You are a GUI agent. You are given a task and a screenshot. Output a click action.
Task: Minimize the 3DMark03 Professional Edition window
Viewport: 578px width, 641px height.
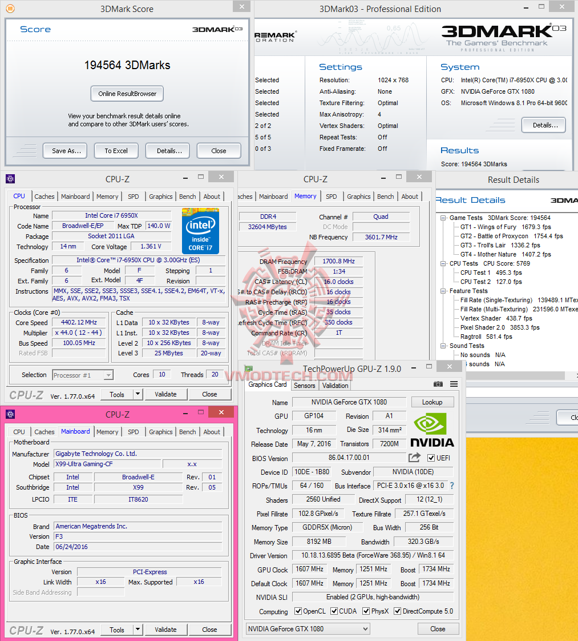point(526,8)
